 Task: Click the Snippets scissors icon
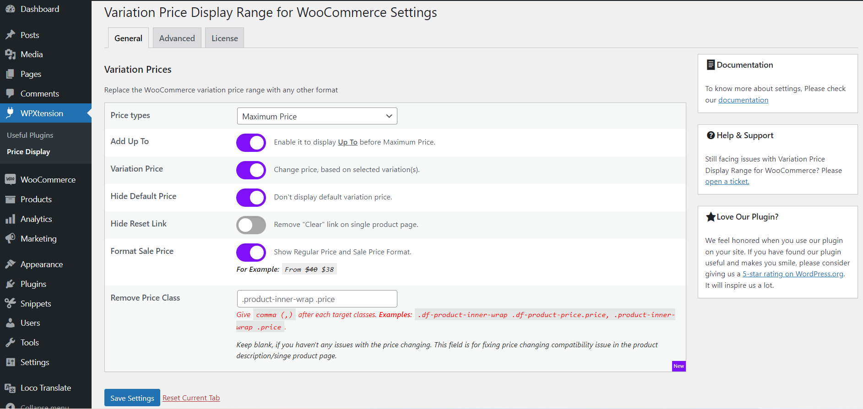click(x=10, y=303)
